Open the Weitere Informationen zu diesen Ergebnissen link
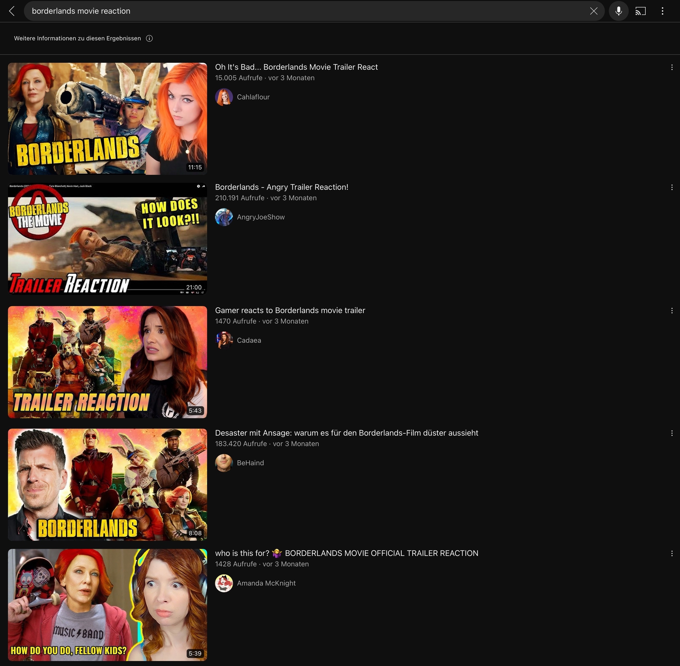This screenshot has width=680, height=666. click(78, 38)
